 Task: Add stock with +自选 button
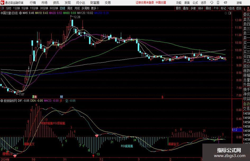(231, 8)
